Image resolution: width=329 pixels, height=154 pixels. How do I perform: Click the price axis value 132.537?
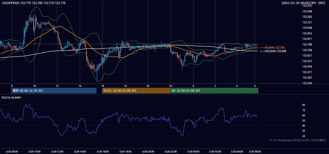pos(307,61)
